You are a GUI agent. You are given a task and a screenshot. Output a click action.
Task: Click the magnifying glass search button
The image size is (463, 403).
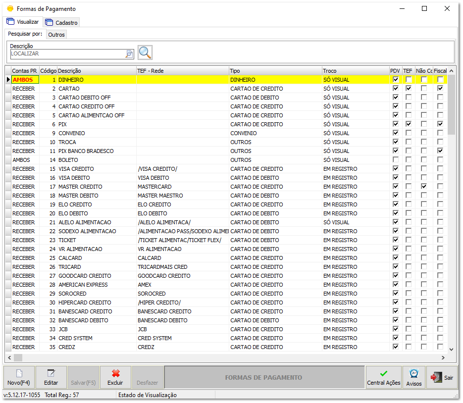(145, 52)
